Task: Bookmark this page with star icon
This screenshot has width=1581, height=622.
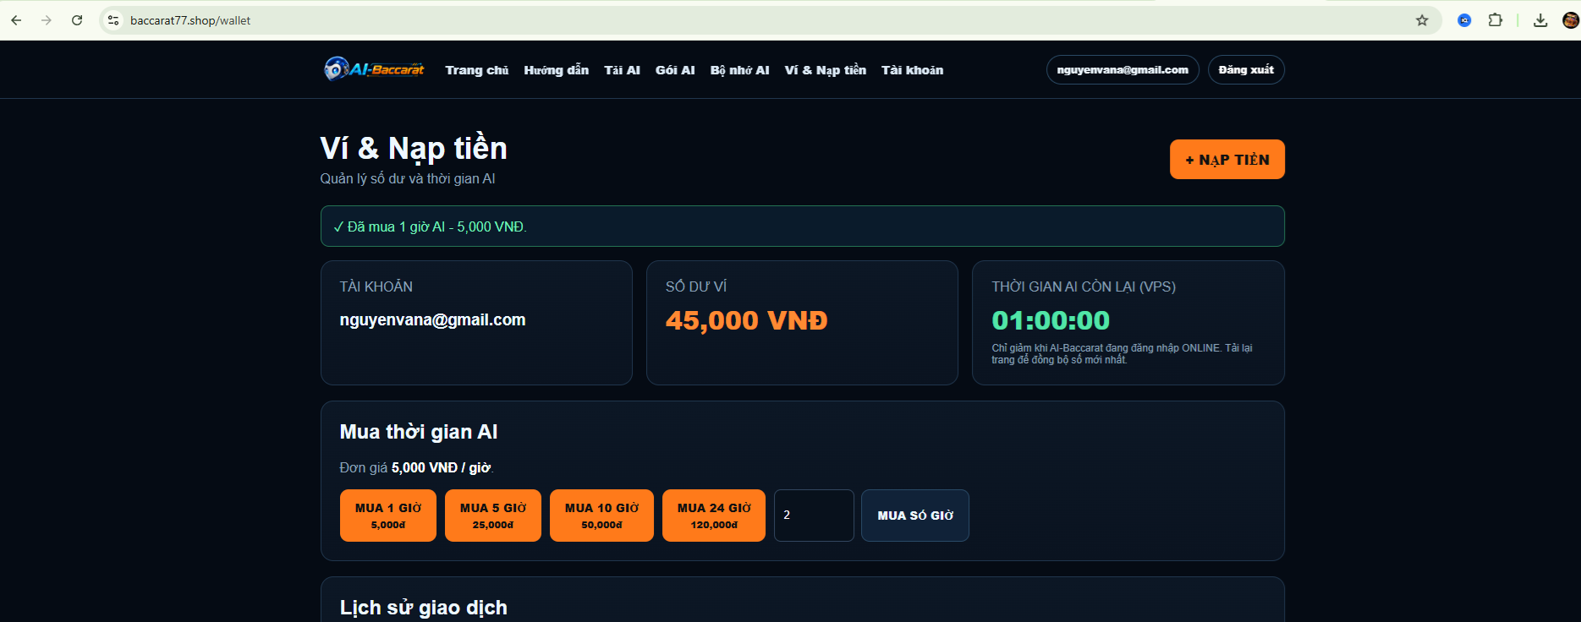Action: pyautogui.click(x=1422, y=20)
